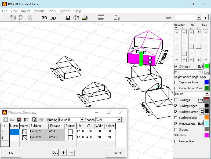Enable Recirculation Zone checkbox
Viewport: 211px width, 159px height.
click(176, 88)
